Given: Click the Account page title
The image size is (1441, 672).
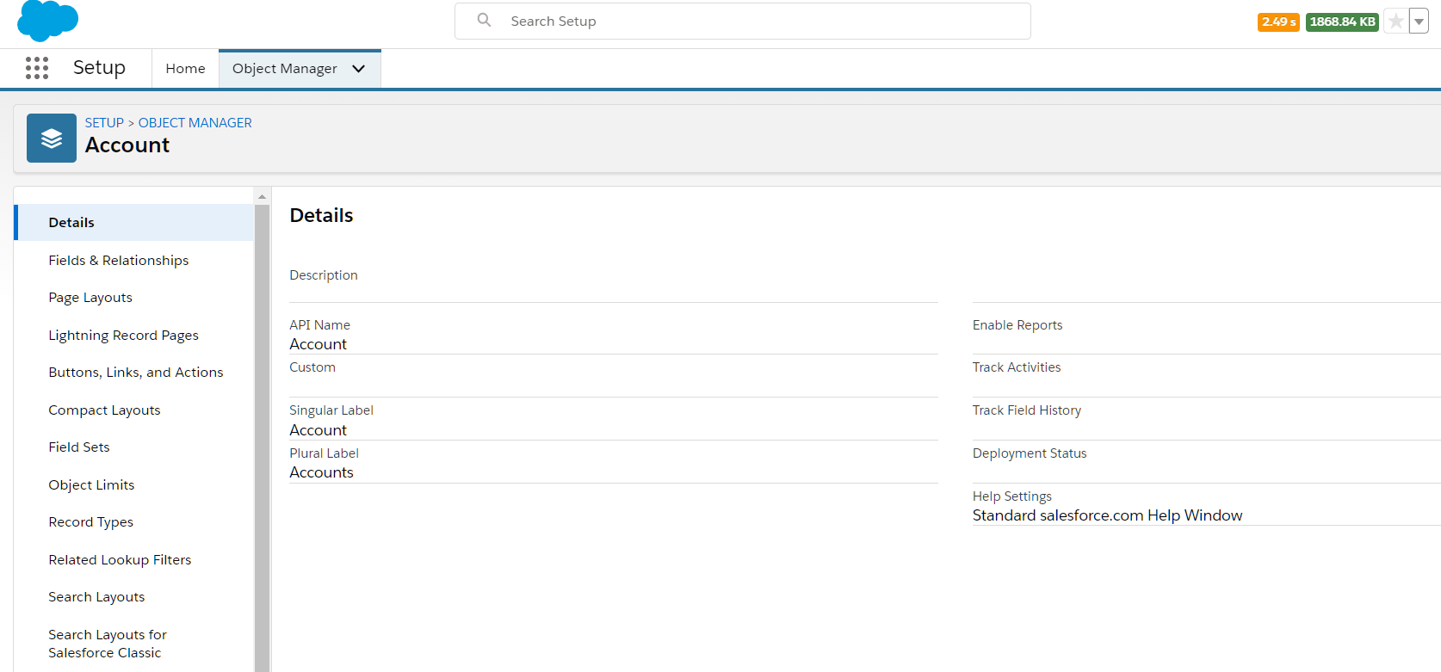Looking at the screenshot, I should pos(127,145).
